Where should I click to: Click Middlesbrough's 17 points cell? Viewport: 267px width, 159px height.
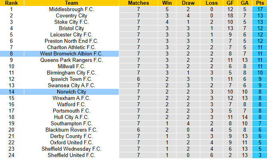click(260, 10)
